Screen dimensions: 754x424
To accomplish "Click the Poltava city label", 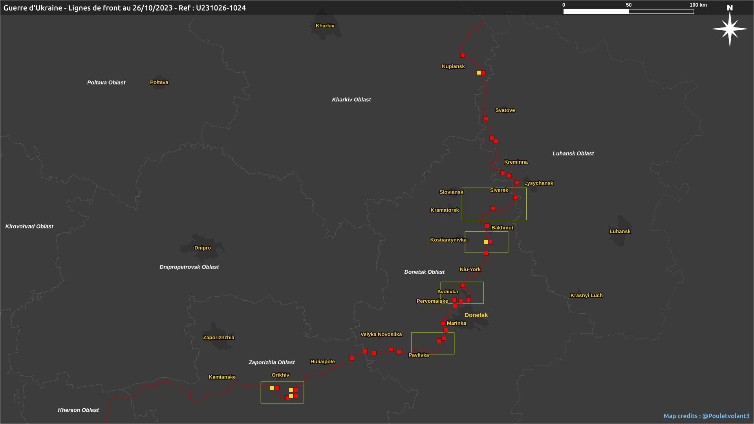I will point(159,82).
